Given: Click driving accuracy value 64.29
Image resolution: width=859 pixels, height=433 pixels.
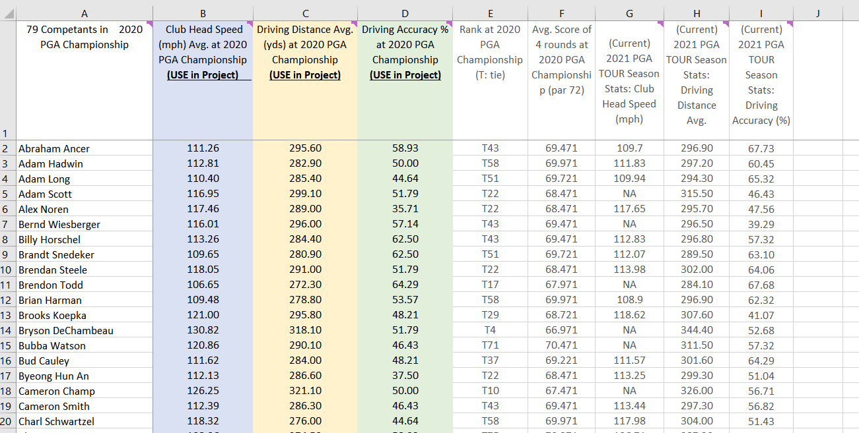Looking at the screenshot, I should 405,285.
